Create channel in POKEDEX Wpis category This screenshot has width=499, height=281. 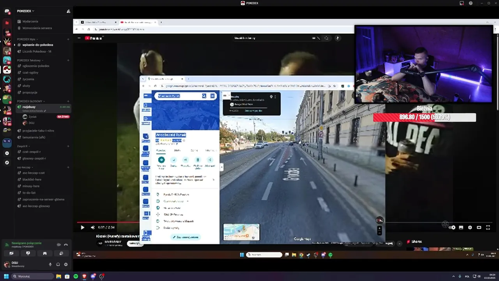click(68, 39)
